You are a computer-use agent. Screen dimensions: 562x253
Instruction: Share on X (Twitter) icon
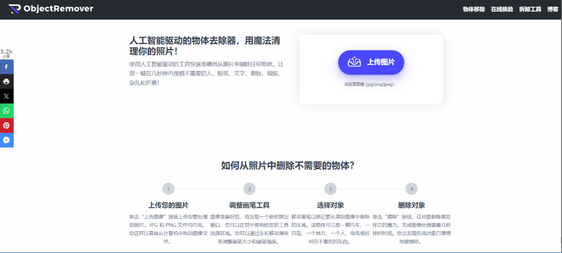(7, 96)
